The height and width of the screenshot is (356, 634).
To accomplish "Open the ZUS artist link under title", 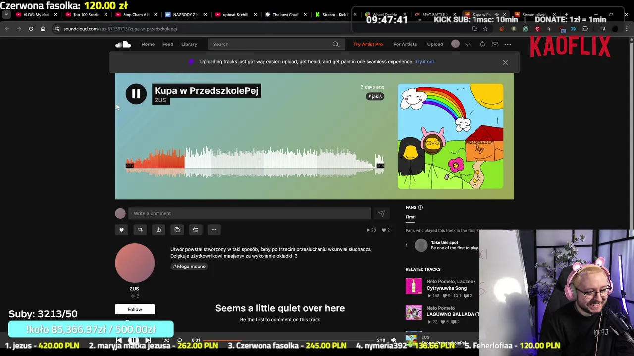I will 160,100.
